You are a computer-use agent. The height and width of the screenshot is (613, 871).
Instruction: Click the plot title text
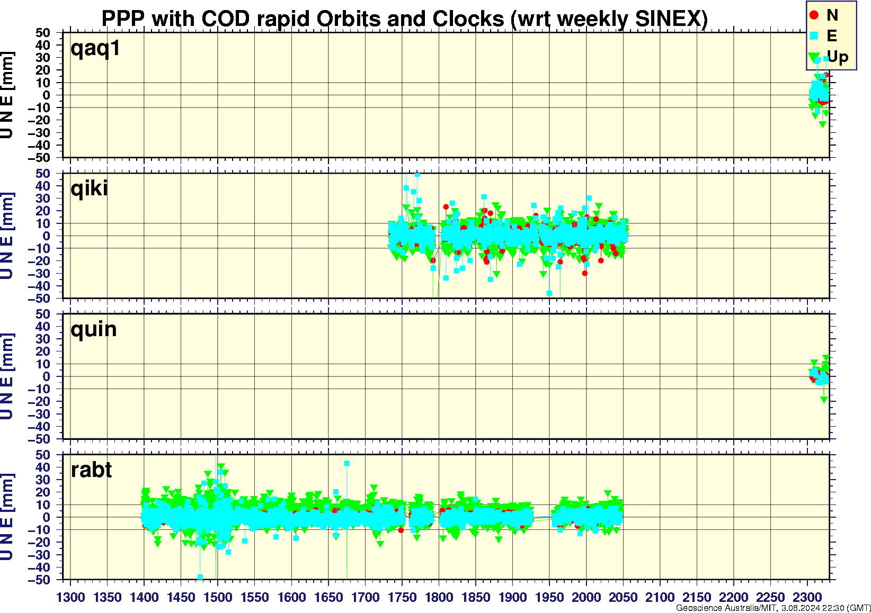[404, 19]
